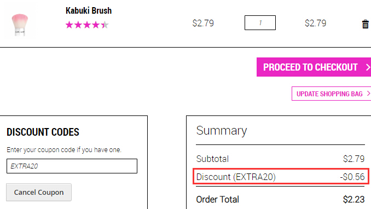
Task: Proceed to checkout
Action: (x=314, y=67)
